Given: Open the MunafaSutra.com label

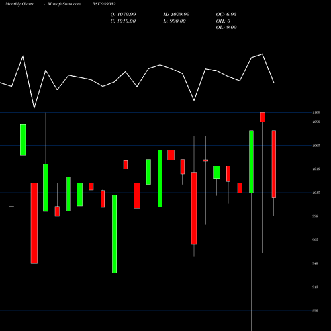Looking at the screenshot, I should (x=64, y=4).
